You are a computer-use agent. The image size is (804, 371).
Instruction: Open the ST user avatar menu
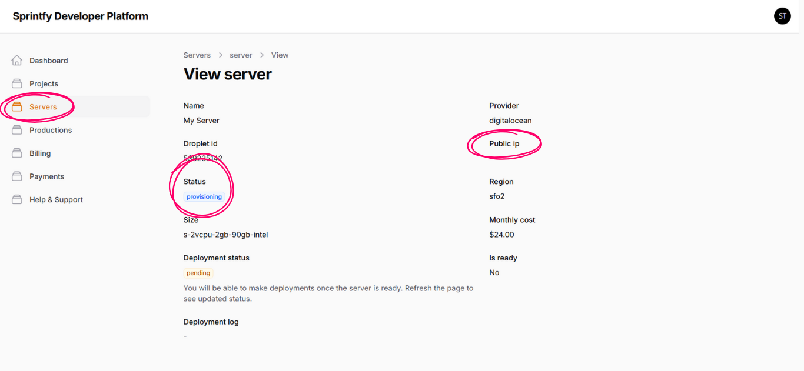782,16
